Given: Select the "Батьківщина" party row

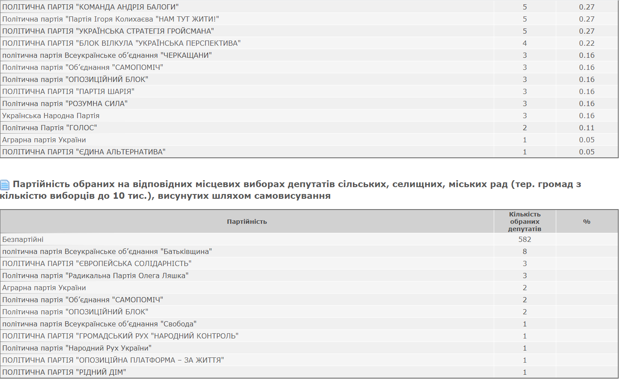Looking at the screenshot, I should pos(107,252).
